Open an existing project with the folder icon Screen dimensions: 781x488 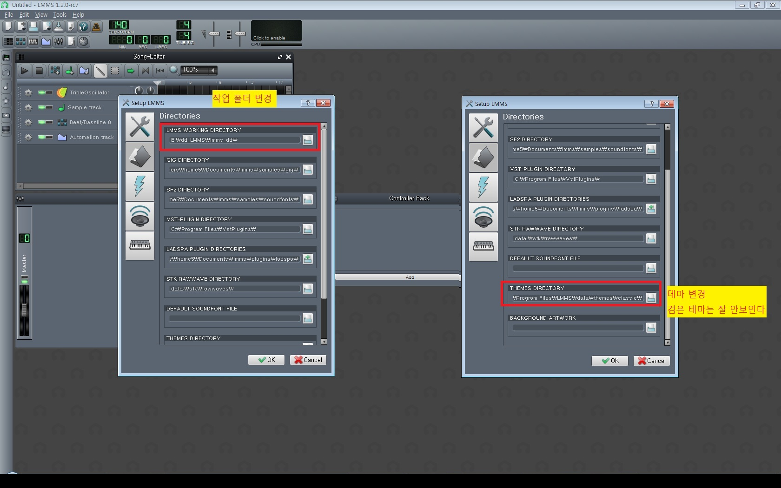point(33,27)
